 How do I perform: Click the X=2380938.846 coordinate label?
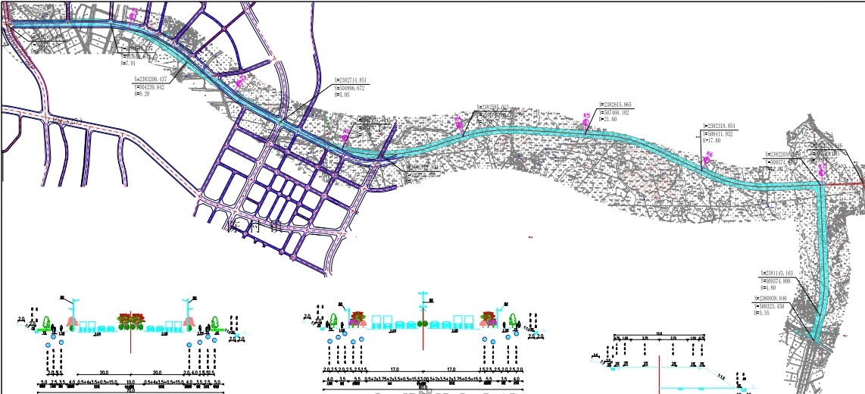(786, 299)
